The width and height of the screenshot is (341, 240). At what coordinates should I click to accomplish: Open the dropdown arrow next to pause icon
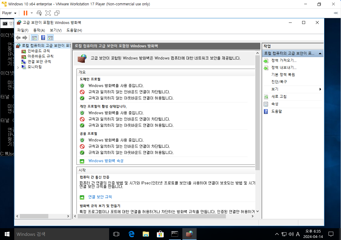(32, 13)
